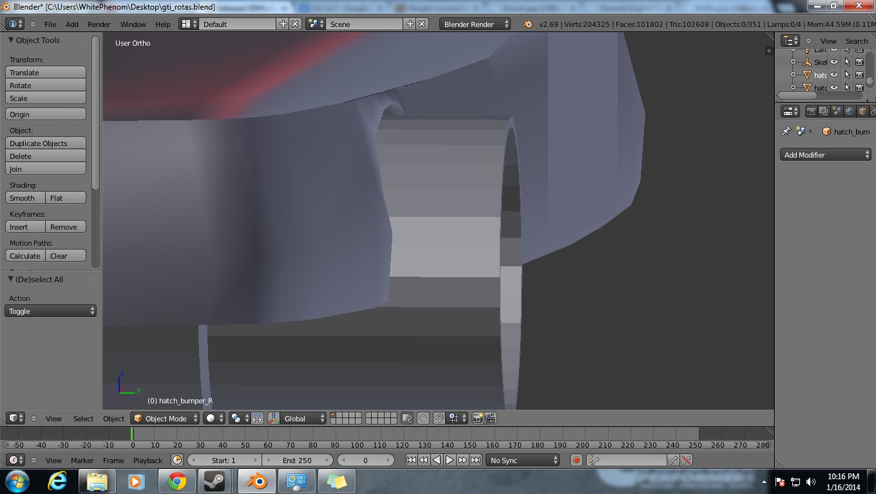
Task: Toggle visibility eye for Skeleton row
Action: coord(834,62)
